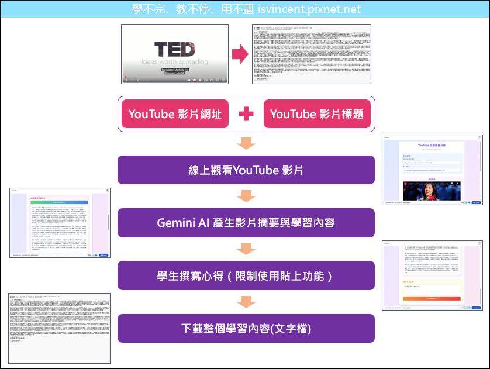Mute the TED video with speaker icon
Image resolution: width=490 pixels, height=369 pixels.
[x=138, y=80]
